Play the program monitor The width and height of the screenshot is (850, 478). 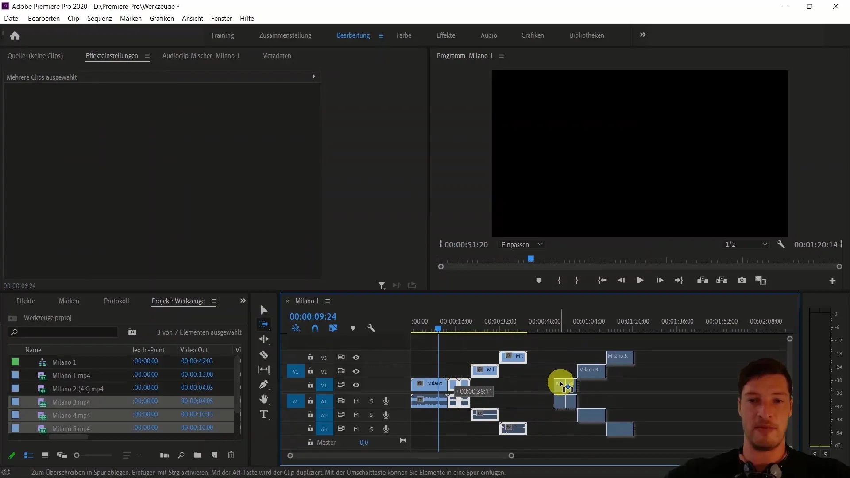click(640, 281)
